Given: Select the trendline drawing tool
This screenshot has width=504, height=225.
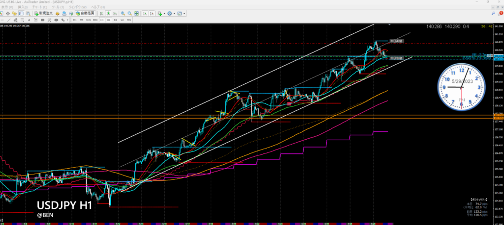Looking at the screenshot, I should tap(9, 20).
